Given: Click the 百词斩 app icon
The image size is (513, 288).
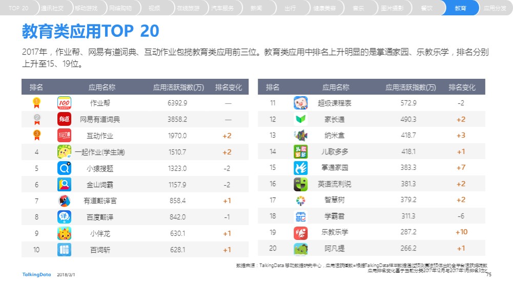Looking at the screenshot, I should pyautogui.click(x=64, y=250).
